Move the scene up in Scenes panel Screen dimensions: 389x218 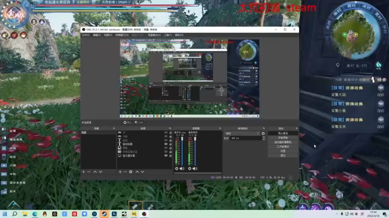95,172
